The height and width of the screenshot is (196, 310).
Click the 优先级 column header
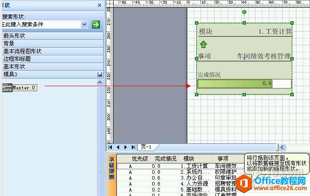coord(140,158)
